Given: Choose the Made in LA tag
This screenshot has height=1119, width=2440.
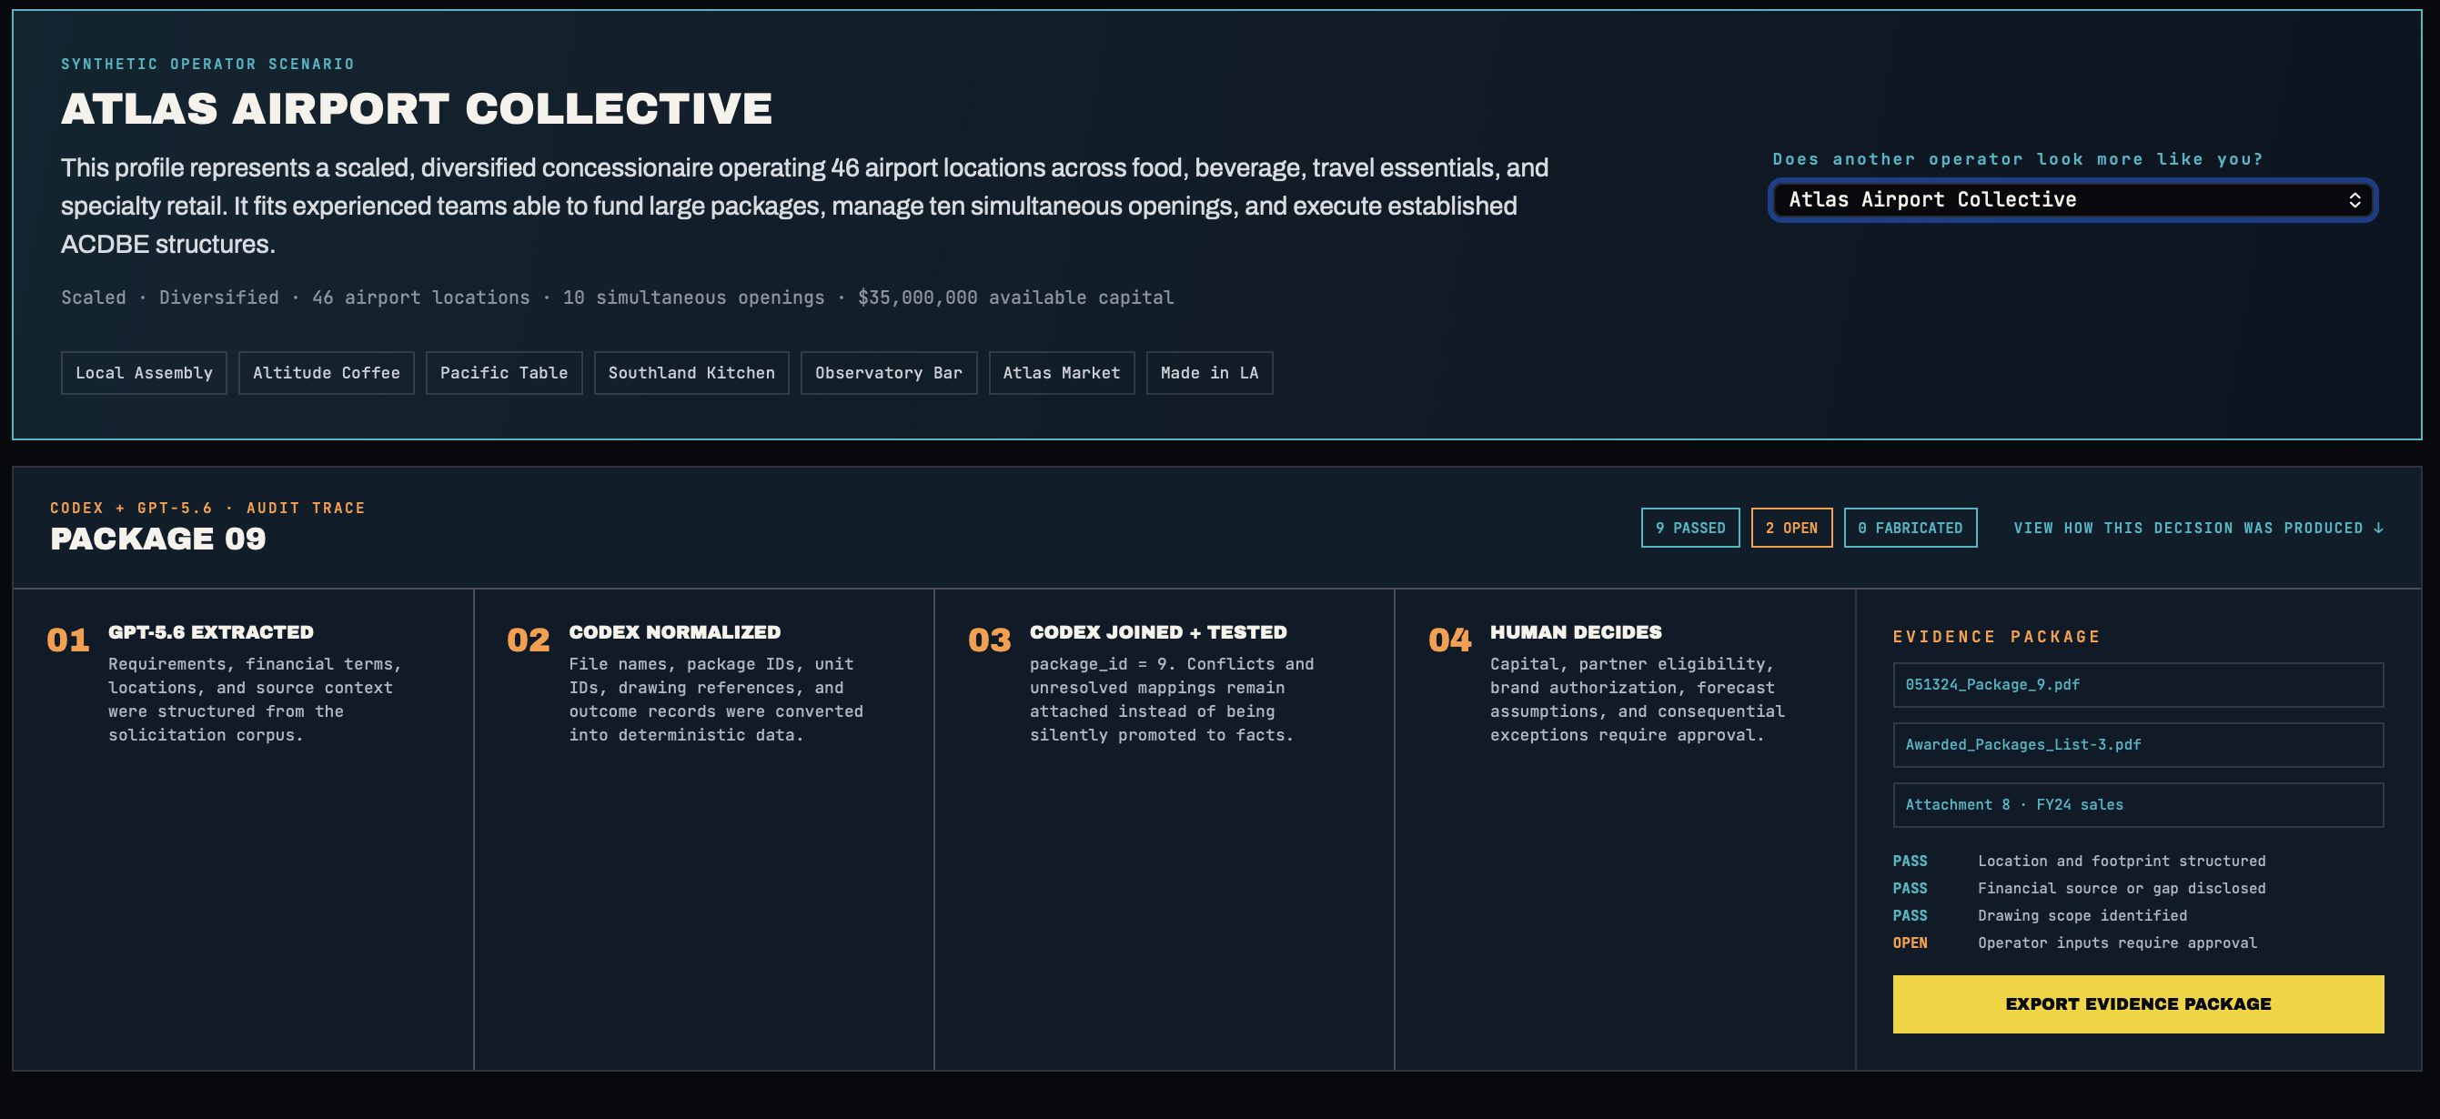Looking at the screenshot, I should click(1210, 373).
